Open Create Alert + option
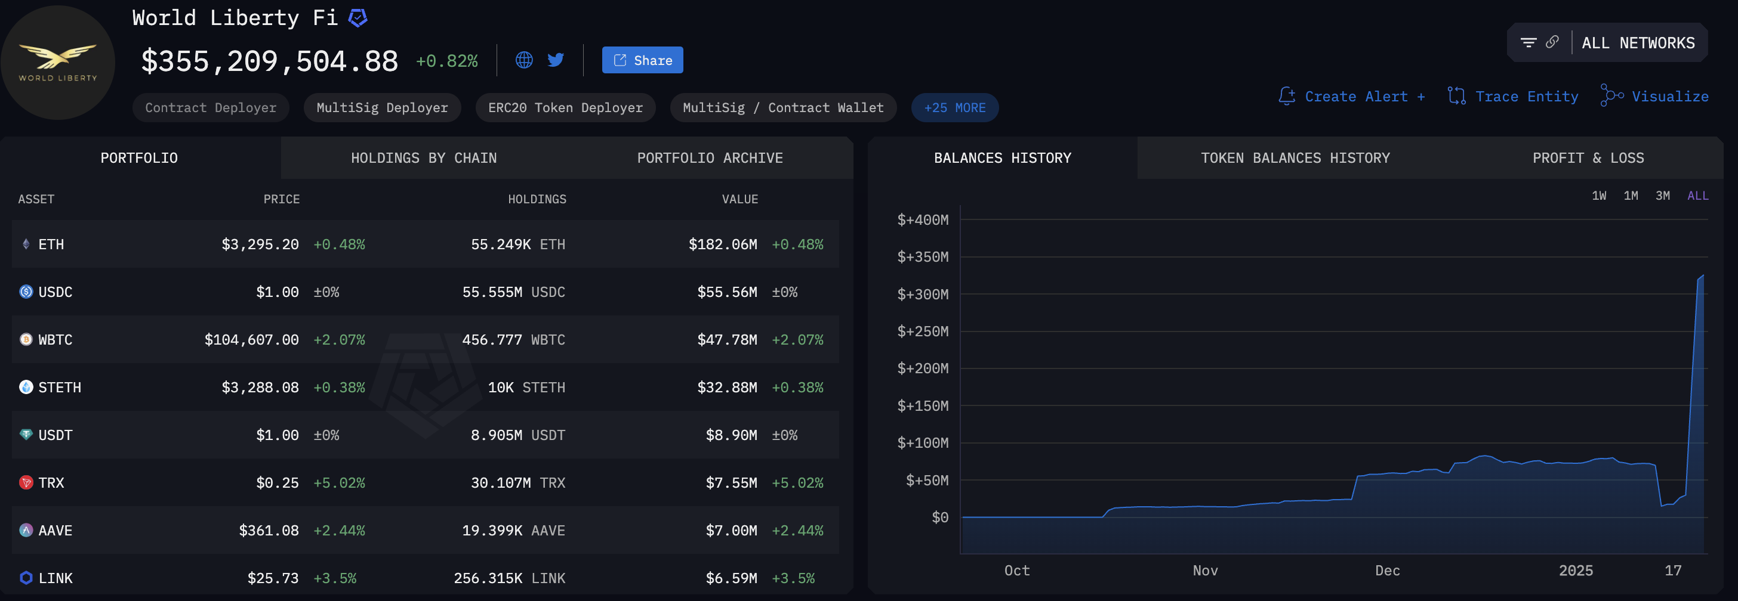The width and height of the screenshot is (1738, 601). [x=1352, y=97]
